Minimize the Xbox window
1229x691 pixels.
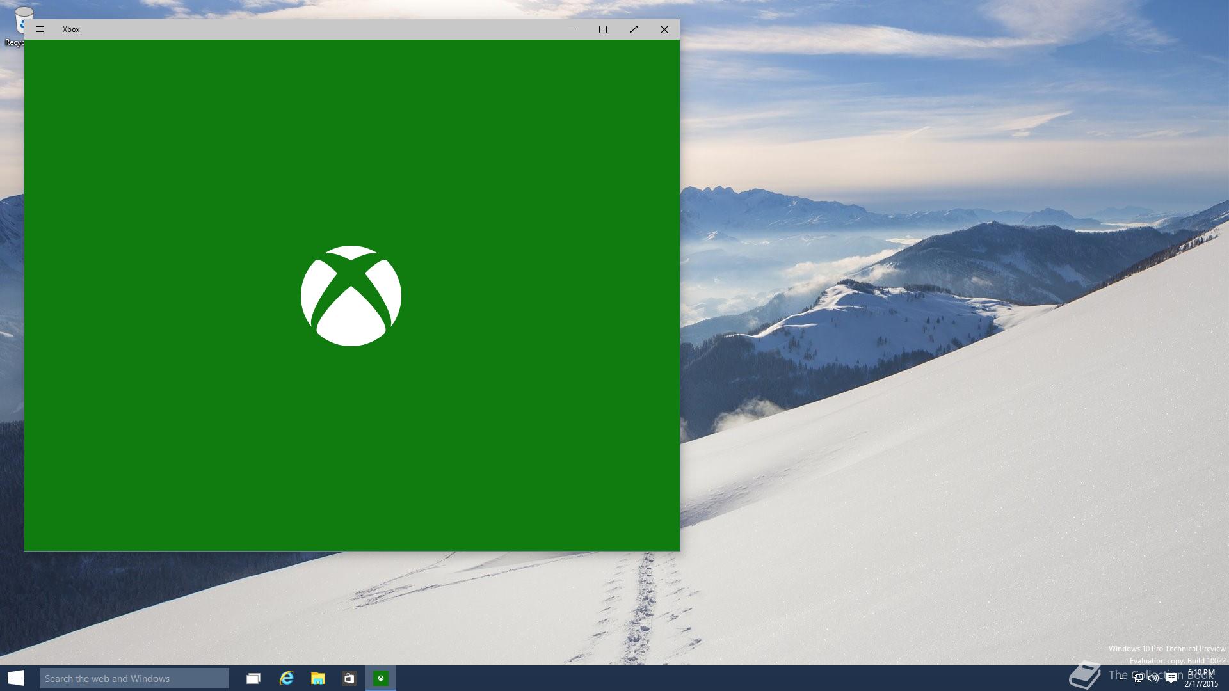point(572,29)
